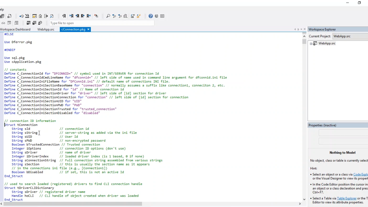The width and height of the screenshot is (368, 207).
Task: Open the Table Explorer link
Action: 346,198
